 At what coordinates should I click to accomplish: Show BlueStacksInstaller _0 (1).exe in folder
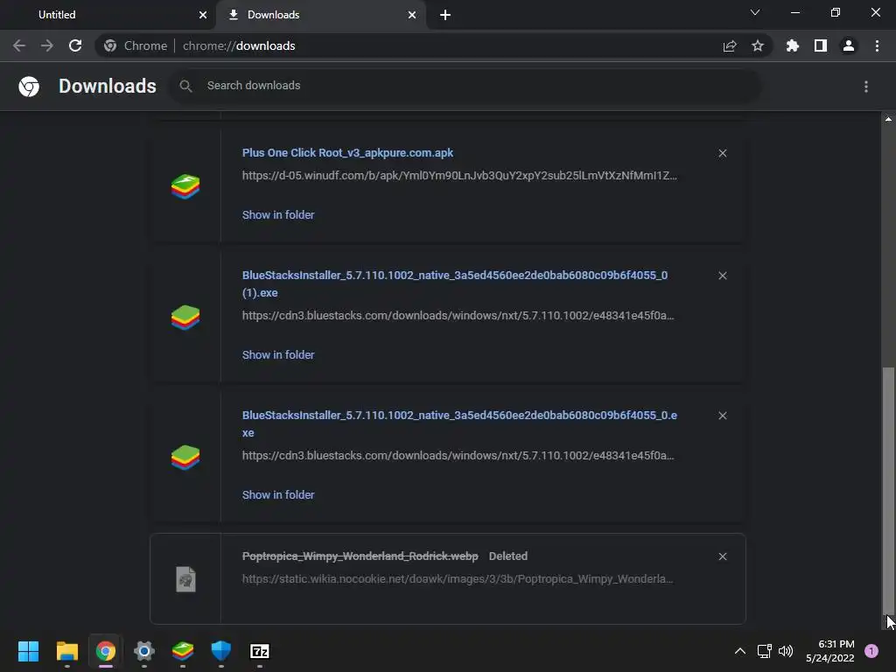(278, 355)
